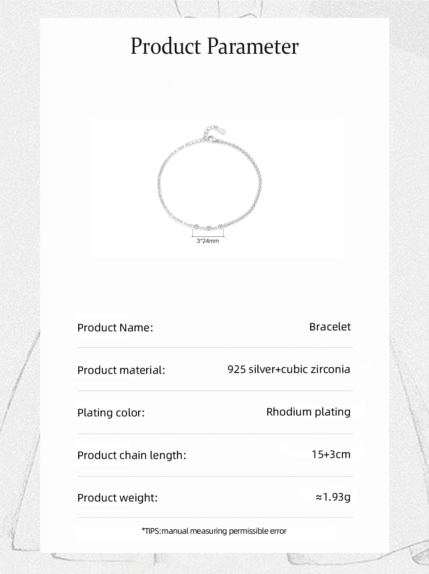Click the Product weight label

(118, 498)
